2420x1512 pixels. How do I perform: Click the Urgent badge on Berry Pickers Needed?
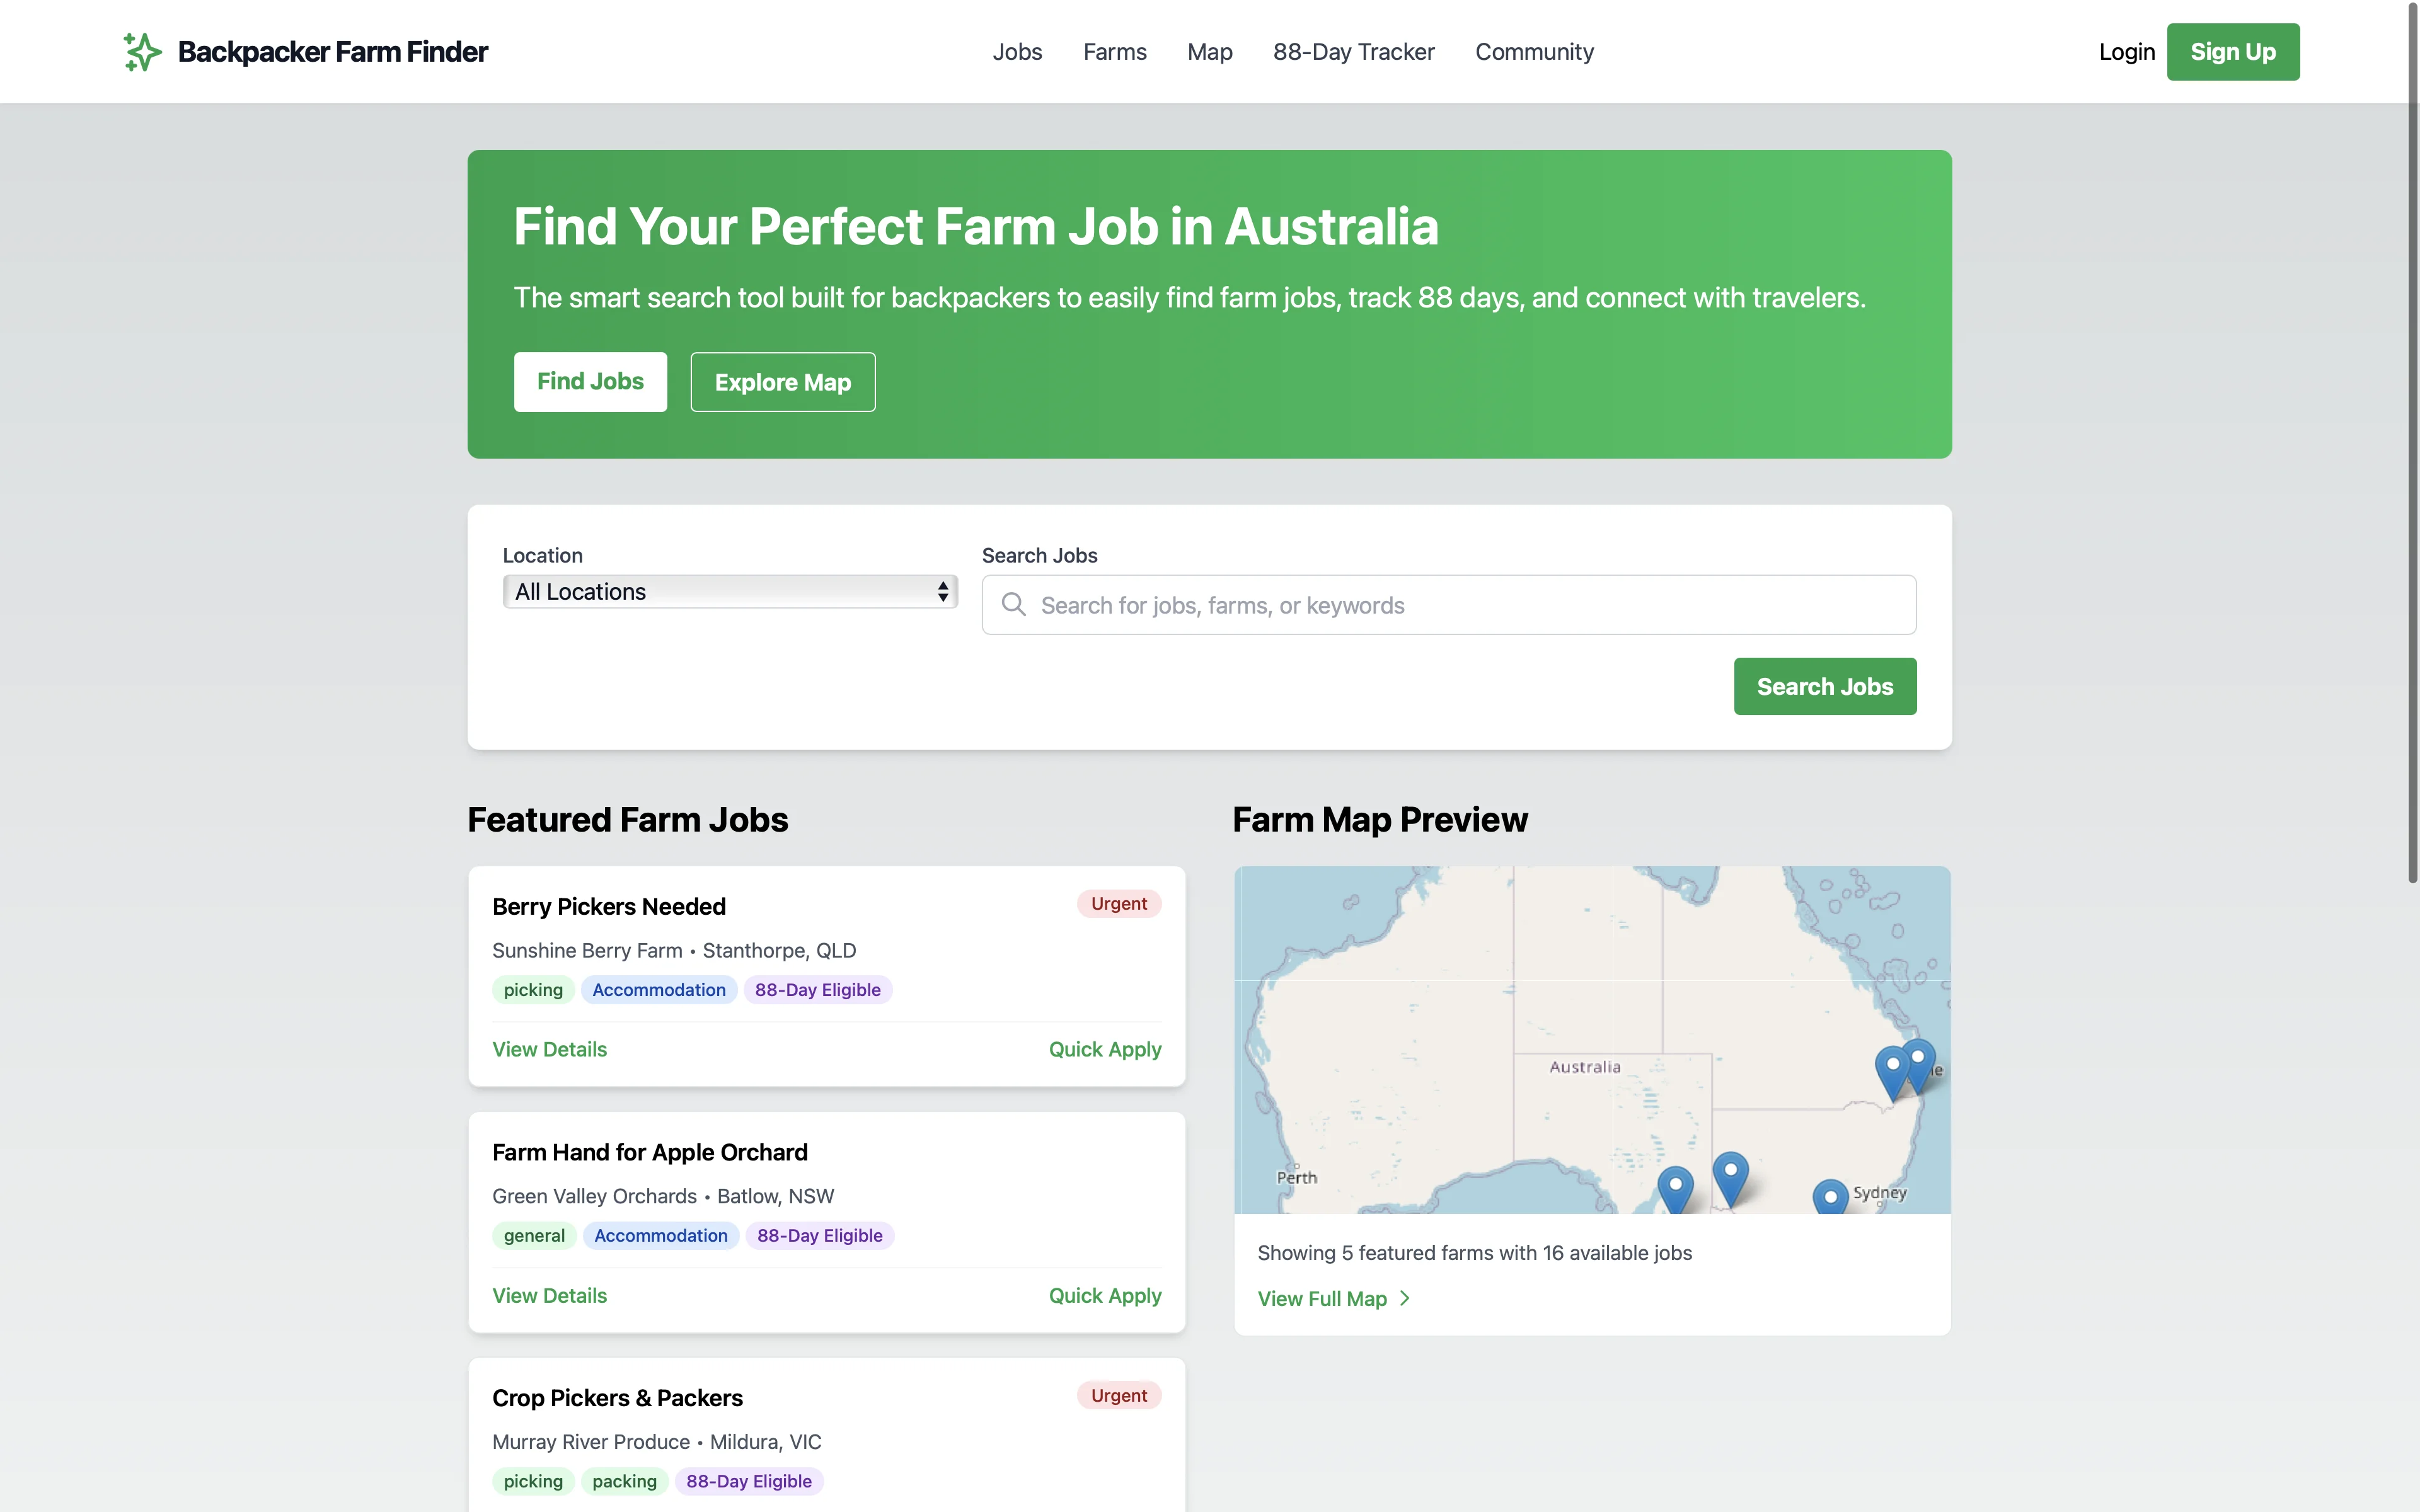click(1118, 903)
